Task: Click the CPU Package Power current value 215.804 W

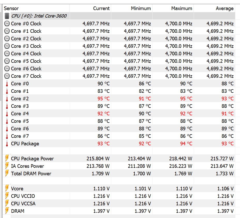Action: tap(98, 159)
